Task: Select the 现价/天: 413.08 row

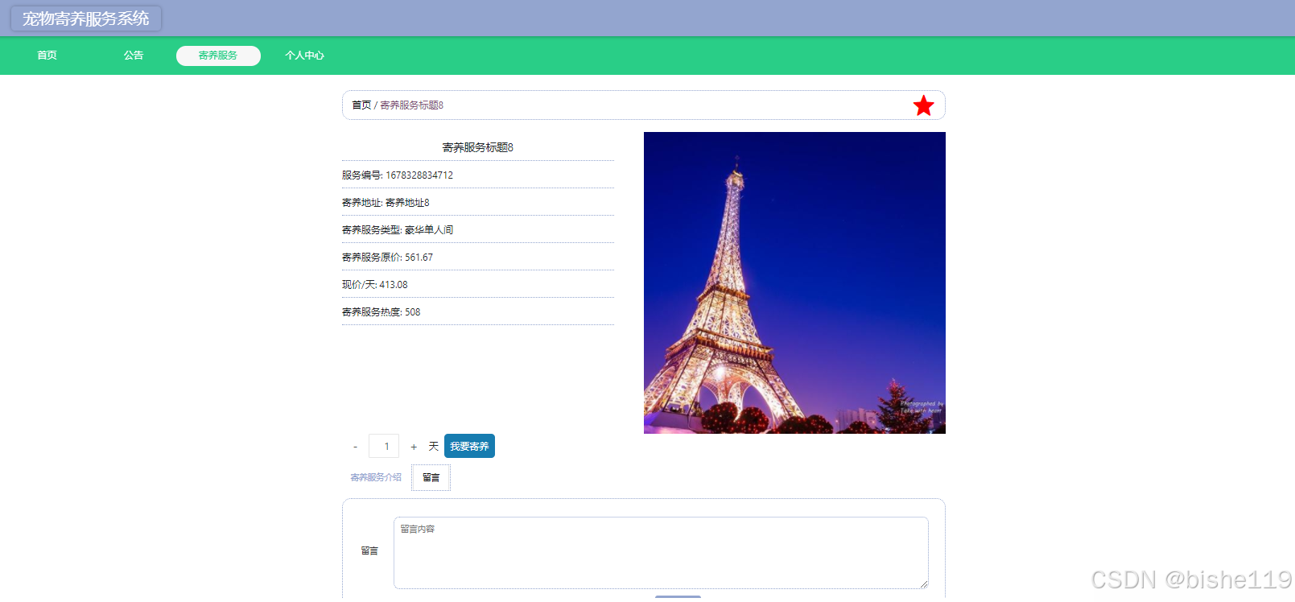Action: coord(478,284)
